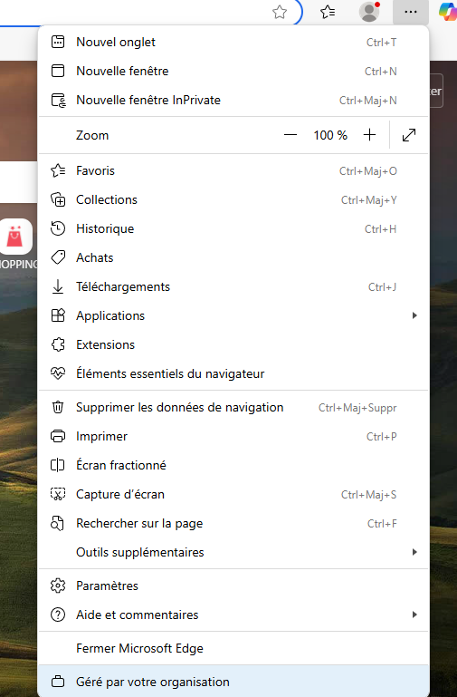Click the star icon to add a favorite
457x697 pixels.
(x=280, y=12)
